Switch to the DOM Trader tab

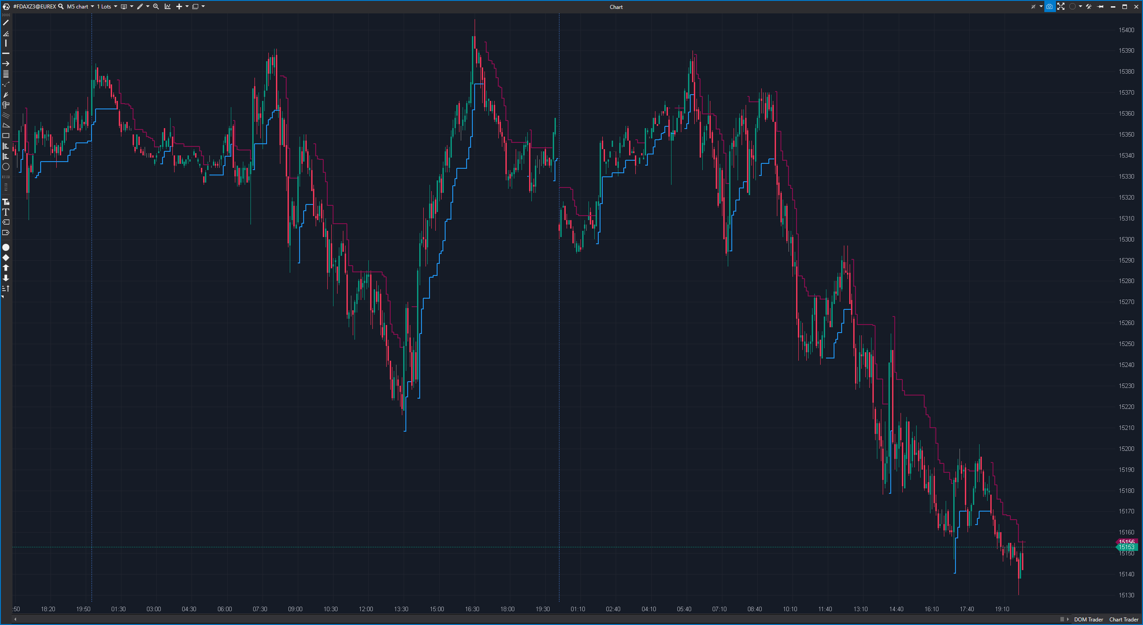coord(1088,619)
